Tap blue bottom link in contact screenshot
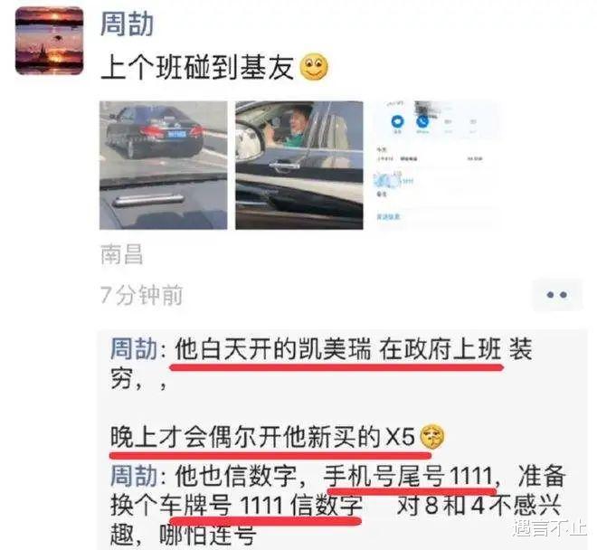 coord(388,217)
